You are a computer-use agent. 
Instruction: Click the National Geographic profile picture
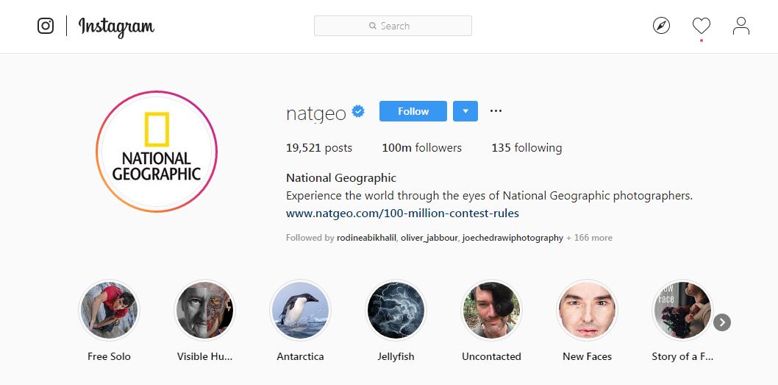157,152
